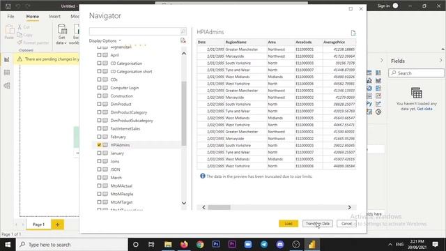Click the preview file icon next to HPIAdmins
The height and width of the screenshot is (251, 446).
coord(353,33)
